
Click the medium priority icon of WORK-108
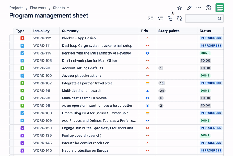coord(147,113)
